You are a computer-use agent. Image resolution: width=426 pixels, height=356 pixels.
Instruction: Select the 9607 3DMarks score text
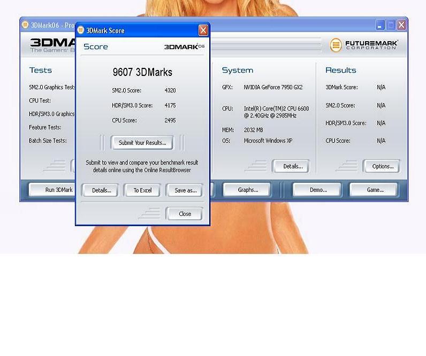pyautogui.click(x=142, y=72)
